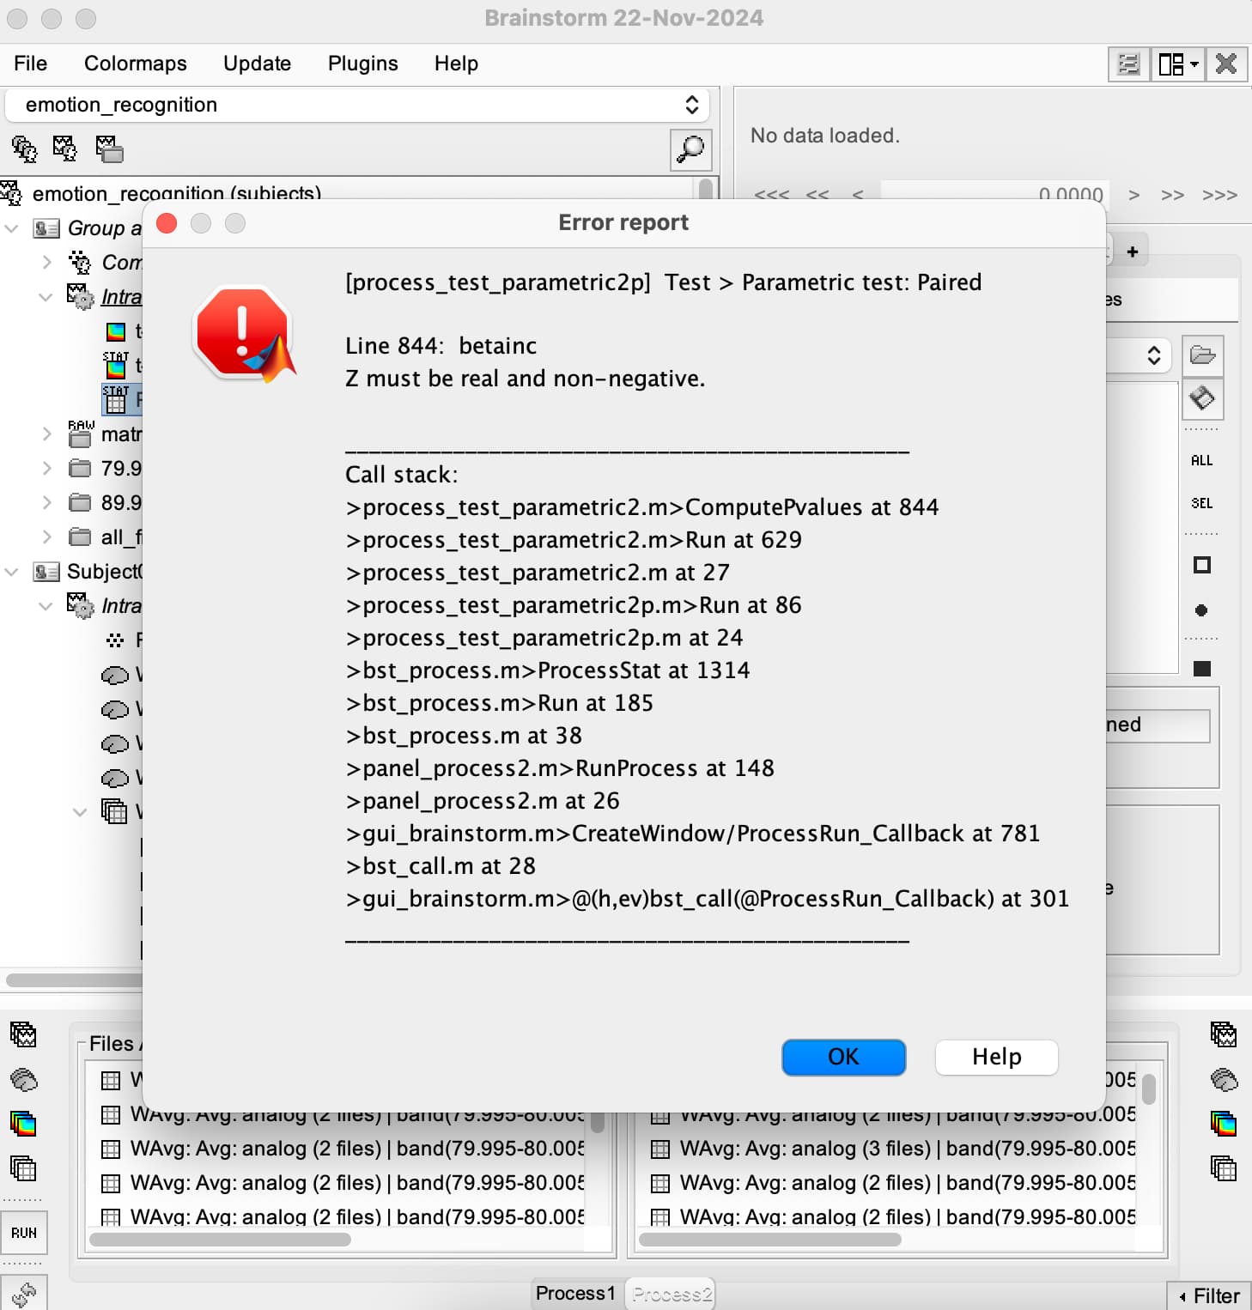
Task: Switch to the Process1 tab
Action: [x=575, y=1293]
